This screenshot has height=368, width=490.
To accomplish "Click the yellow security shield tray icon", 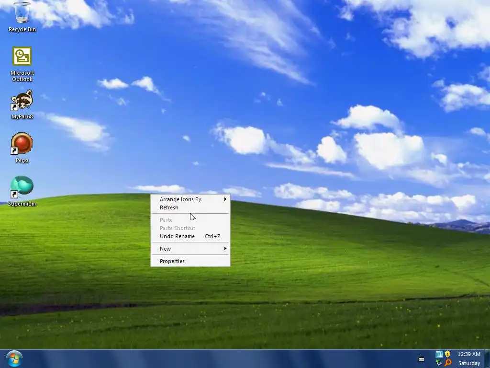I will point(447,354).
